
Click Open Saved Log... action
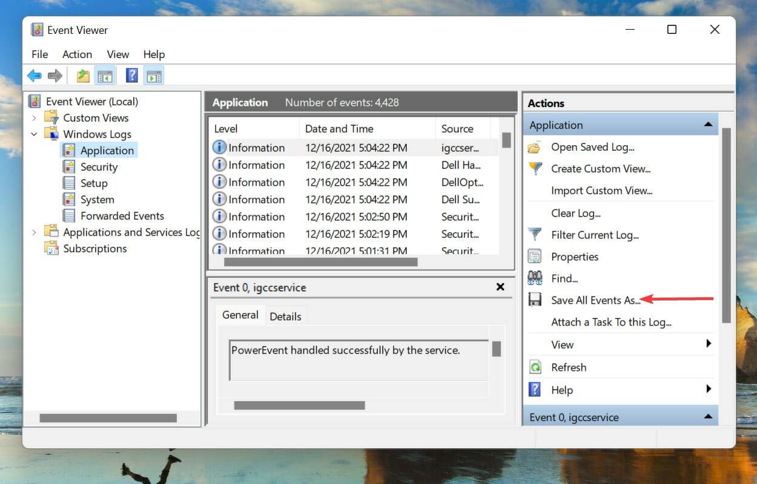click(x=593, y=147)
